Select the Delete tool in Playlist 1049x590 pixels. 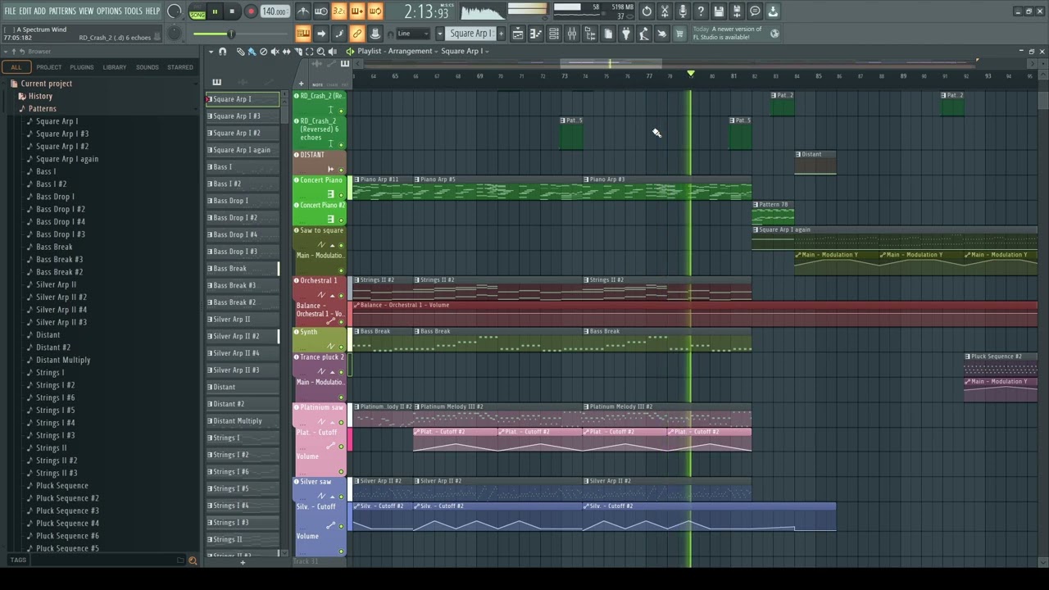pos(263,52)
